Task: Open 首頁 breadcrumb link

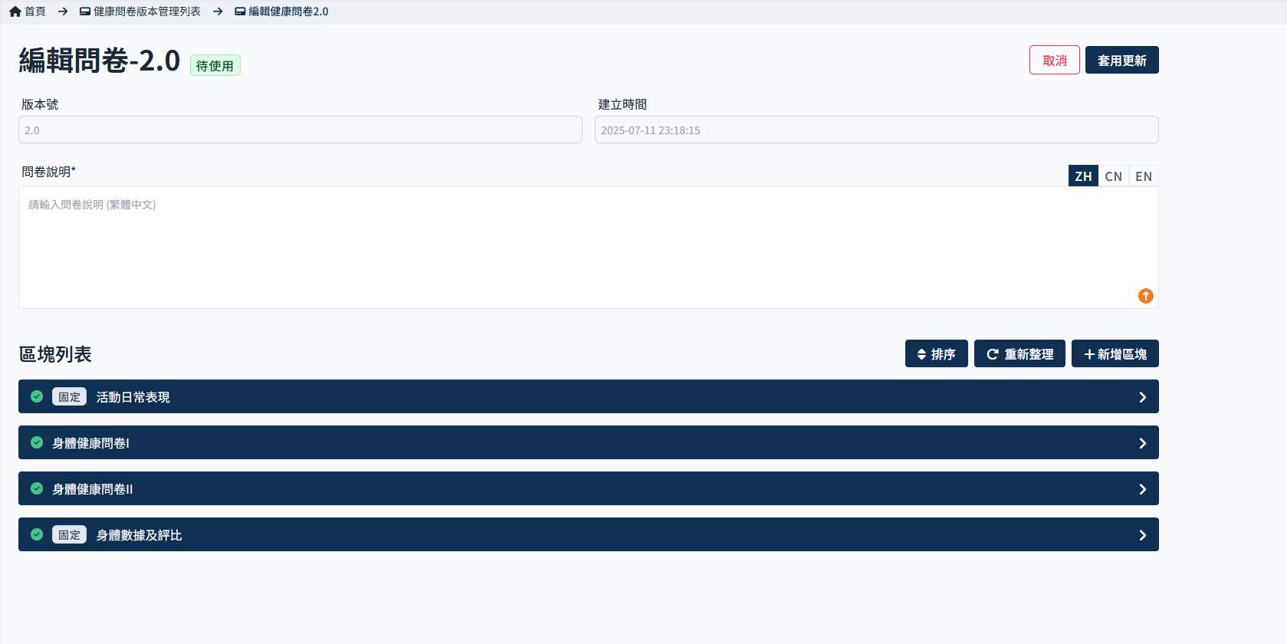Action: (28, 11)
